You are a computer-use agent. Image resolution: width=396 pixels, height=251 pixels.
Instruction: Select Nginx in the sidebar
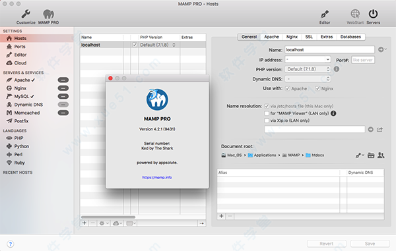tap(20, 88)
